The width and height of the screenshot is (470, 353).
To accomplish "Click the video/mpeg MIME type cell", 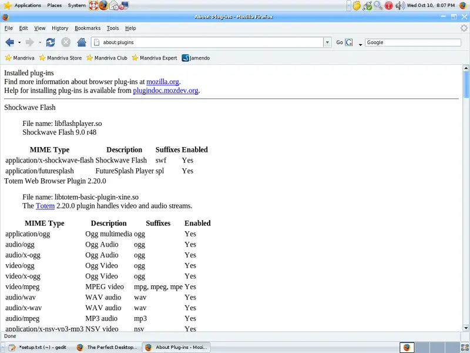I will pyautogui.click(x=22, y=287).
